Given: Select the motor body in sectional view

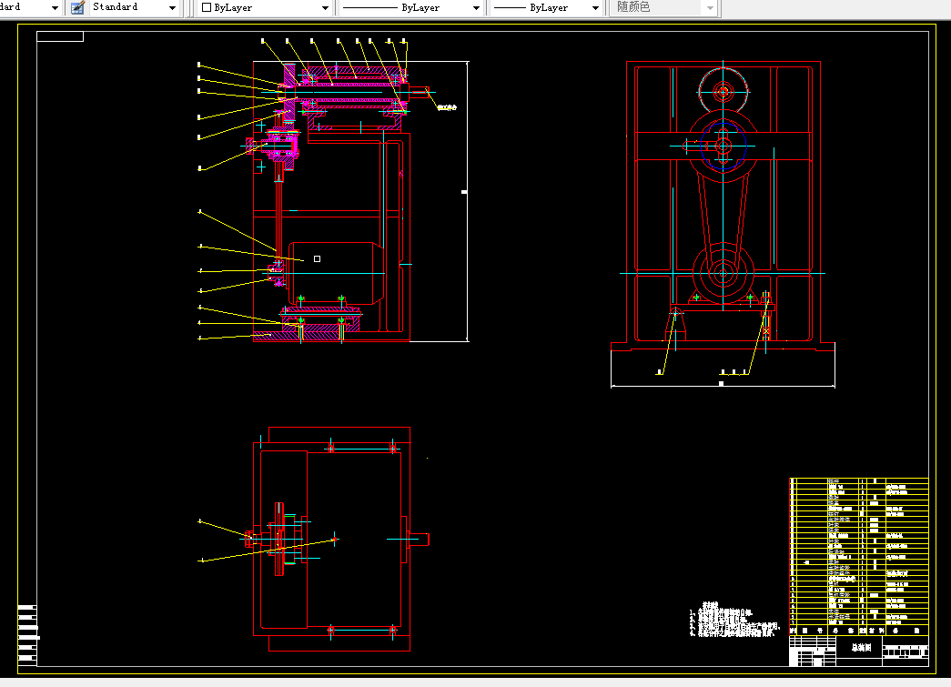Looking at the screenshot, I should 336,274.
